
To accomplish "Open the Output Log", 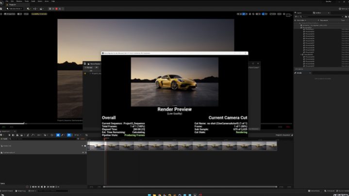I will coord(21,191).
